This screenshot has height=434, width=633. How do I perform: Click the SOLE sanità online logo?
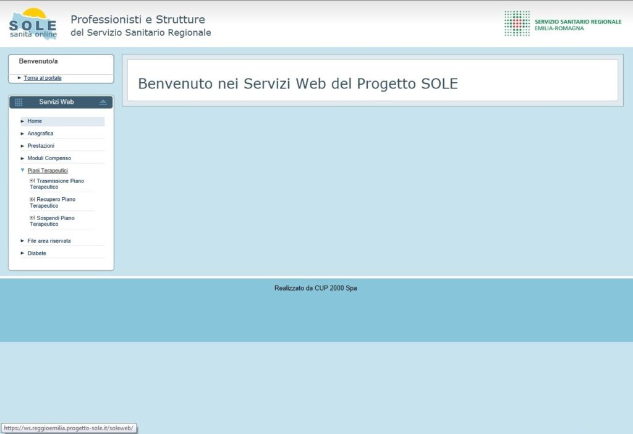point(33,24)
